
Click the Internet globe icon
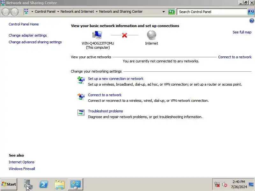[151, 35]
